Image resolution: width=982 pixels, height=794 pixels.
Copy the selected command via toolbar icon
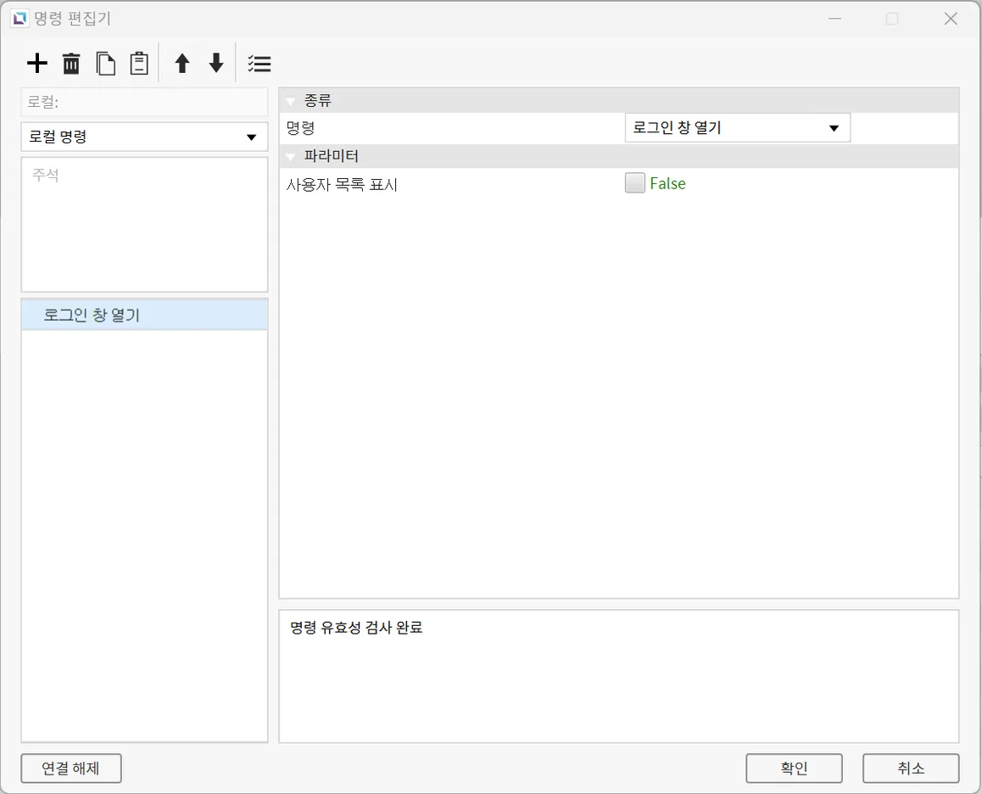105,64
